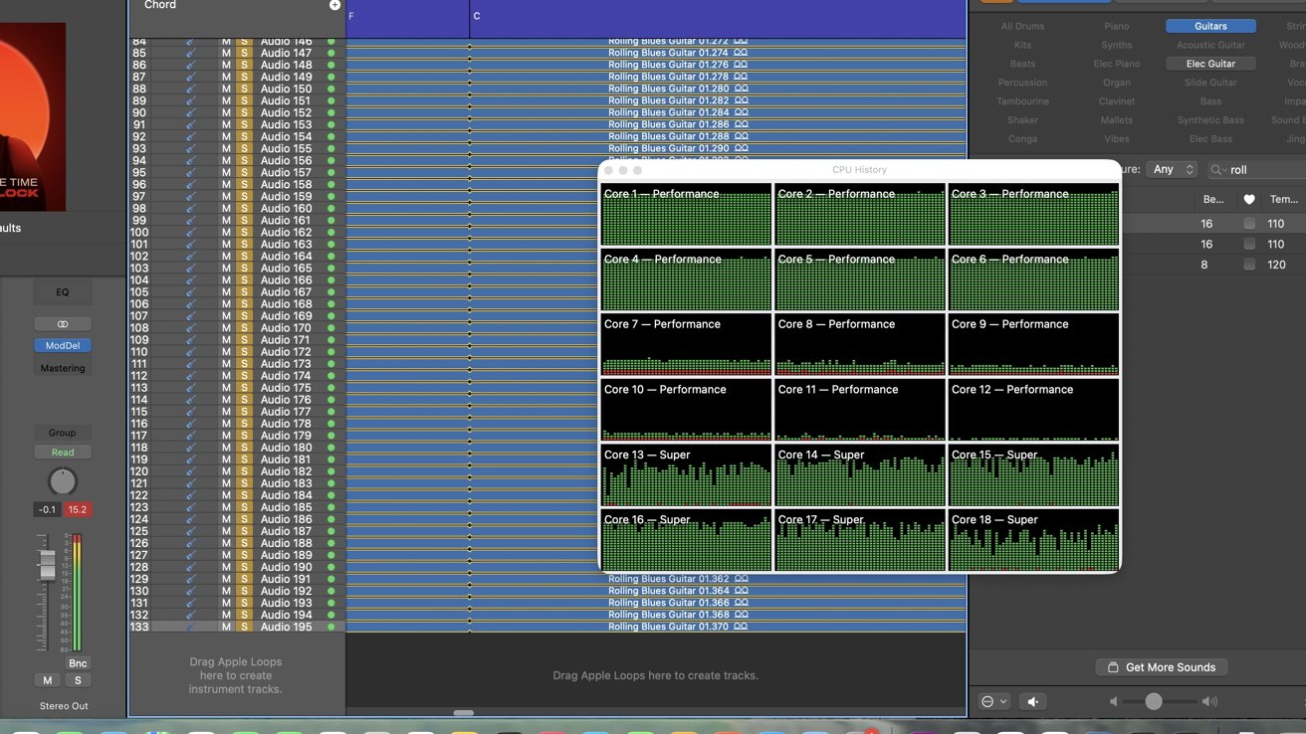
Task: Open the Any signature dropdown
Action: tap(1172, 170)
